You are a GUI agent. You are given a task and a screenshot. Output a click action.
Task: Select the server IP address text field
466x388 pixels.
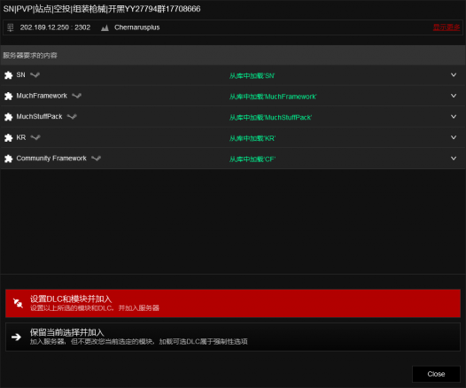(55, 27)
